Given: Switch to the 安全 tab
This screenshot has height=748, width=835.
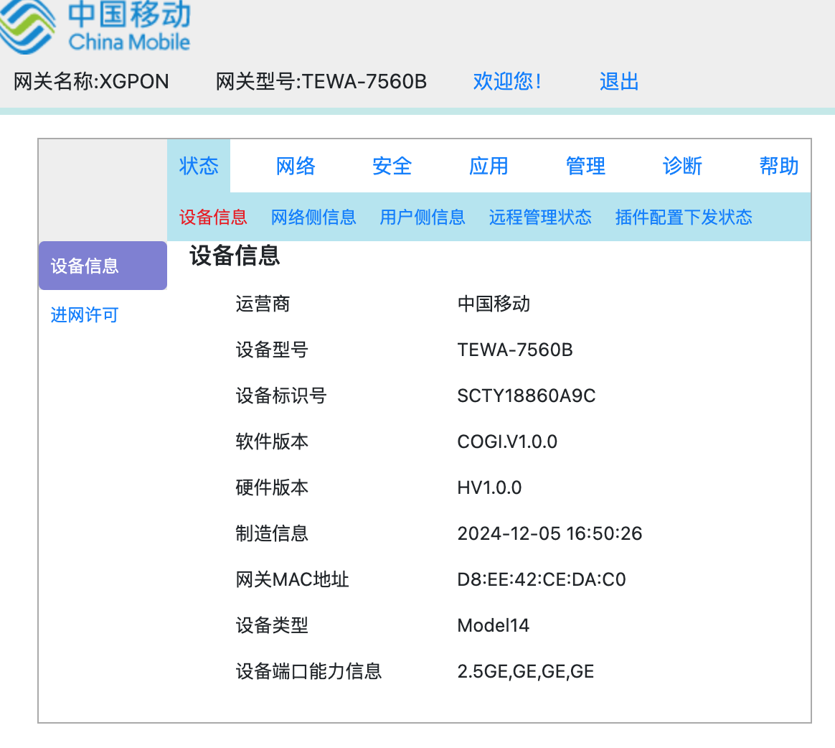Looking at the screenshot, I should tap(392, 166).
